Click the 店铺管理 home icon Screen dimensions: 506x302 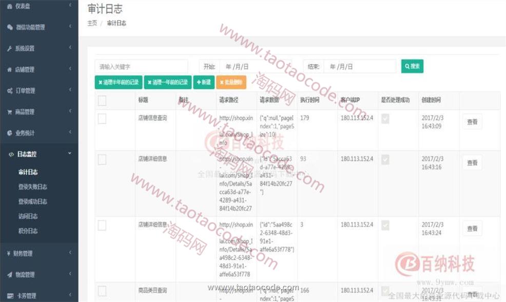tap(9, 70)
